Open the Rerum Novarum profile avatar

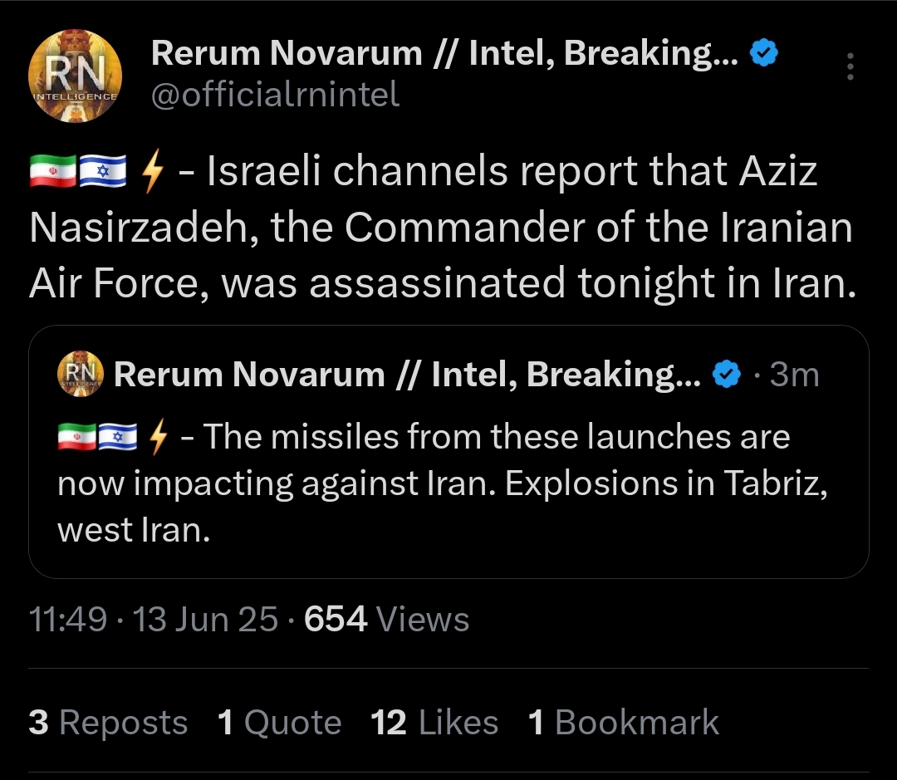tap(75, 76)
